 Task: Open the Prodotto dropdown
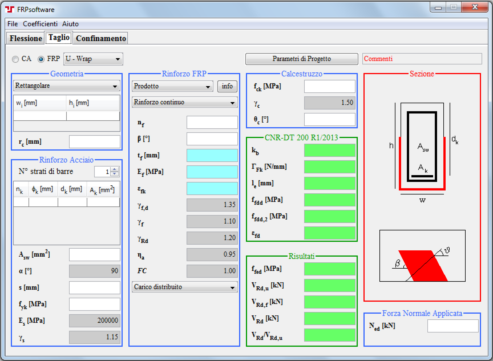pos(172,86)
